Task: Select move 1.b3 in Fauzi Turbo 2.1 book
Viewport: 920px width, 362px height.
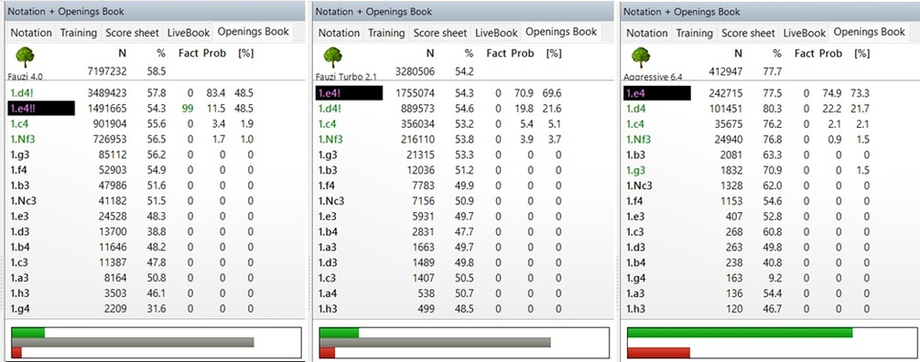Action: tap(329, 170)
